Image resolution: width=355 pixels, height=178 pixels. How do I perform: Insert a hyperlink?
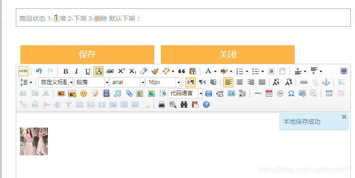pyautogui.click(x=304, y=82)
